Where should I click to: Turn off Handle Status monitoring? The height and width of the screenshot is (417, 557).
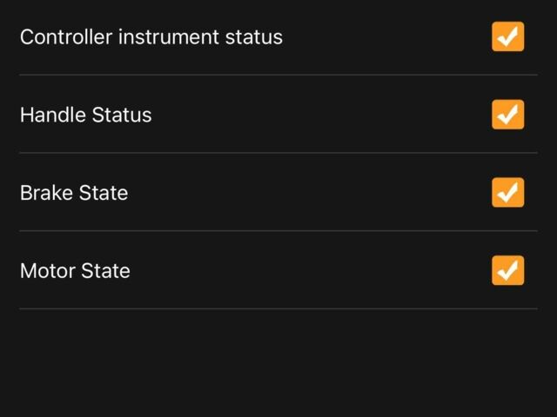coord(507,115)
